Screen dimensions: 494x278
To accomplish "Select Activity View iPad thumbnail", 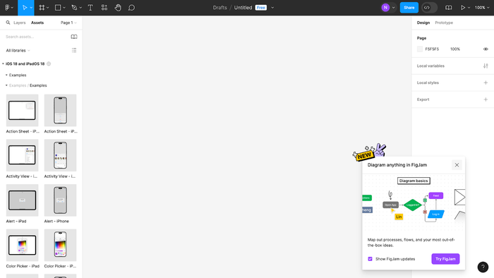I will click(22, 155).
